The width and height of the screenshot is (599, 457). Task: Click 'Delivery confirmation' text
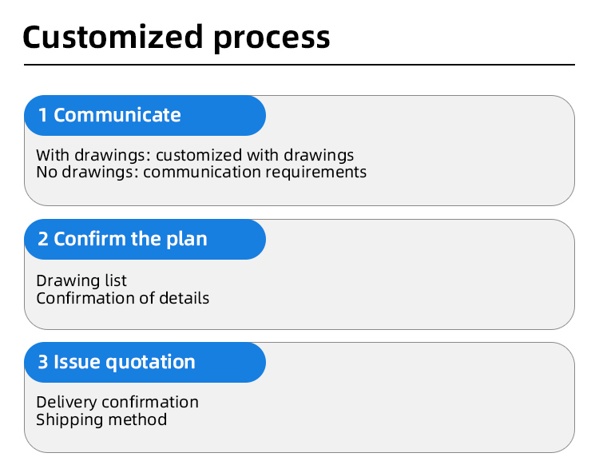117,403
